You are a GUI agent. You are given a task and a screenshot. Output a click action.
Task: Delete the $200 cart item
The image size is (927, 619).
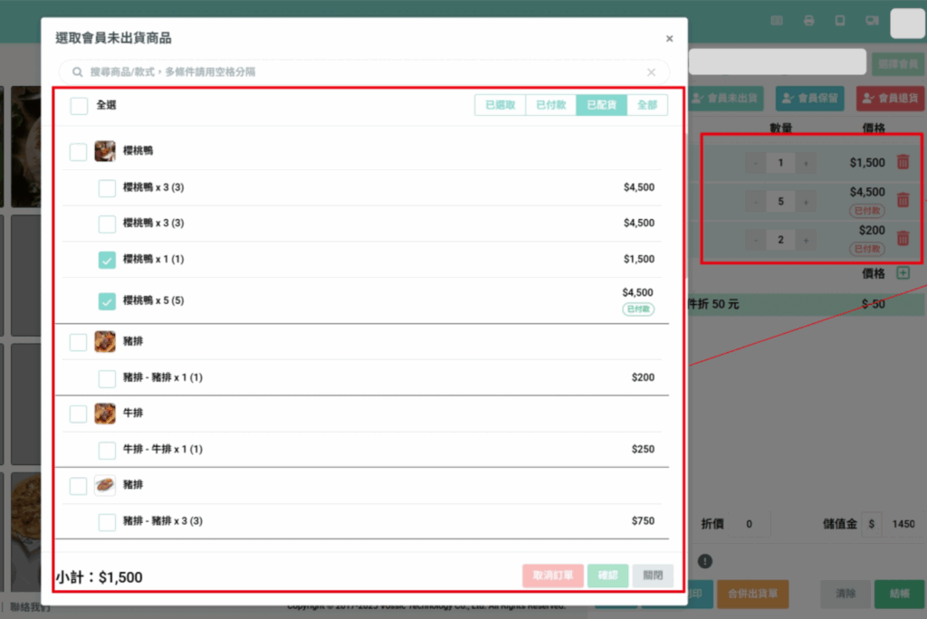(903, 238)
